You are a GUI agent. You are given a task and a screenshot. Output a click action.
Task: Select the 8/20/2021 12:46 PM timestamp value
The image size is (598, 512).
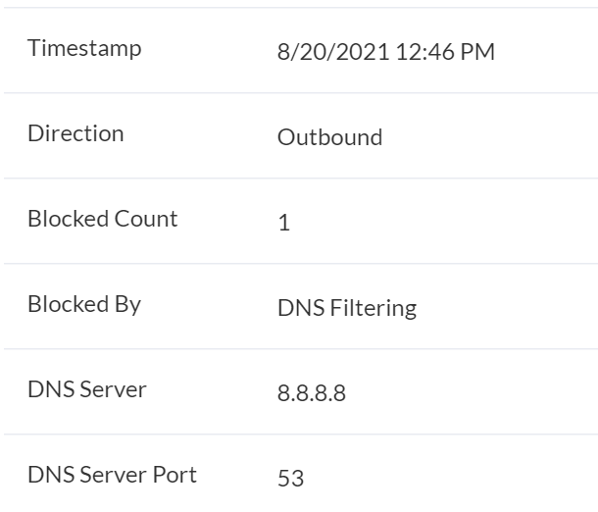(x=385, y=52)
